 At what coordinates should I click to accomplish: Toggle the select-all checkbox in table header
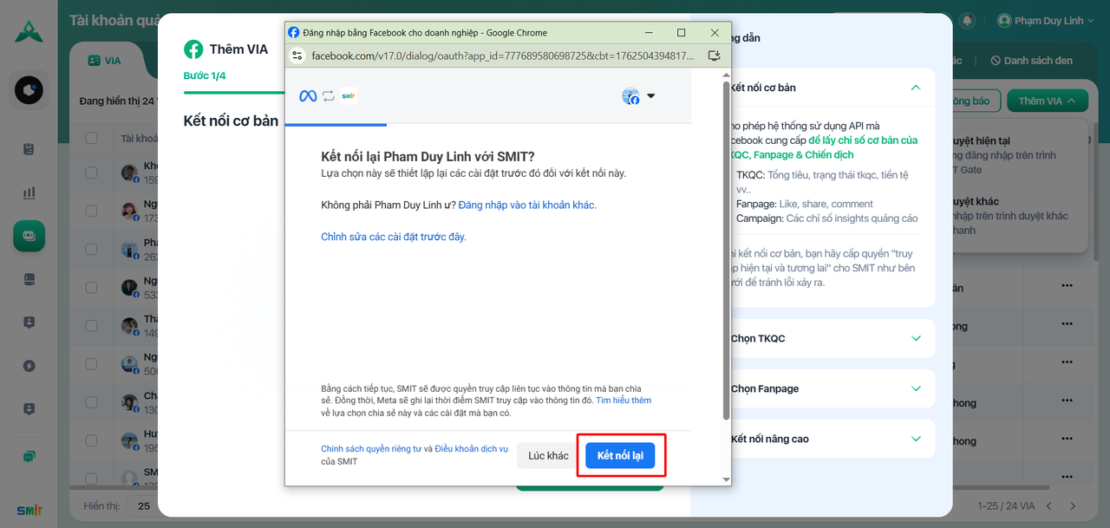(x=91, y=139)
